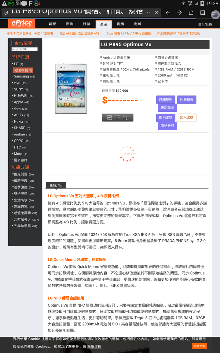
Task: Select the 產品介紹 section tab
Action: coord(56,185)
